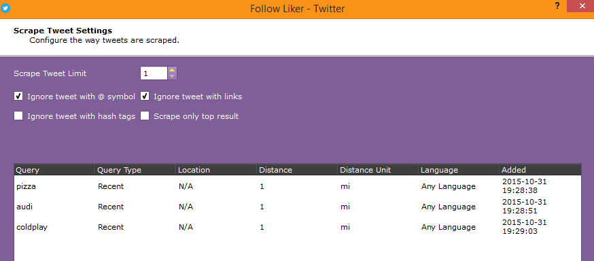The height and width of the screenshot is (261, 594).
Task: Sort by the Location column header
Action: click(216, 170)
